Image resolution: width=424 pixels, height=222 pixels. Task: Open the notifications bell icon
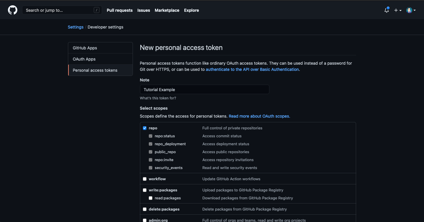pos(387,10)
